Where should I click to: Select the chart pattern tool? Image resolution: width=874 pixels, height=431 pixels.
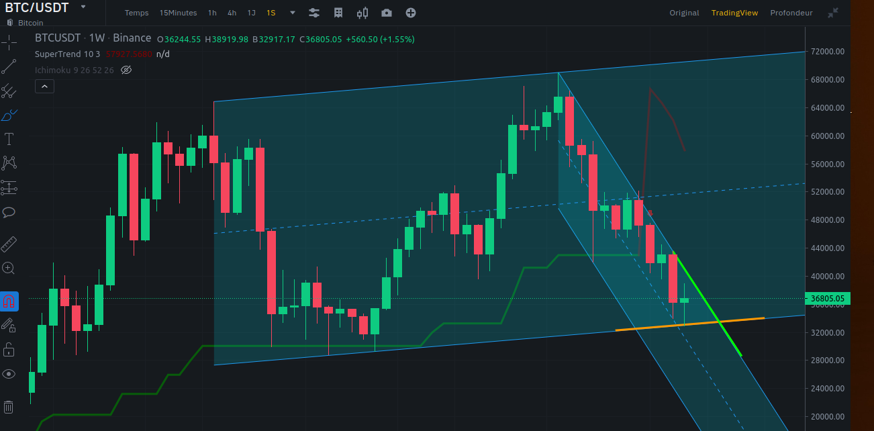9,162
